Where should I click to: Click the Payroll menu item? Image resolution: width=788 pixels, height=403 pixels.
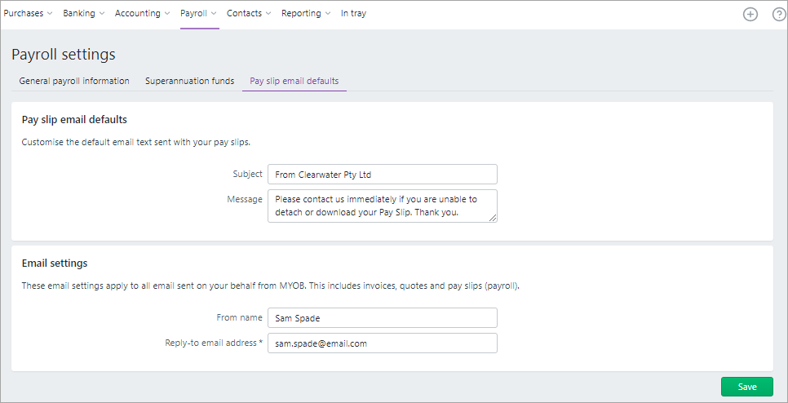pyautogui.click(x=198, y=13)
